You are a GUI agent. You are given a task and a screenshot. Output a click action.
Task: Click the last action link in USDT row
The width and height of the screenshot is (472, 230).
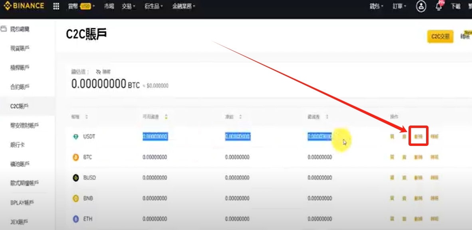434,136
